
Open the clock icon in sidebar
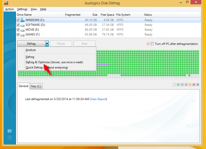point(10,138)
